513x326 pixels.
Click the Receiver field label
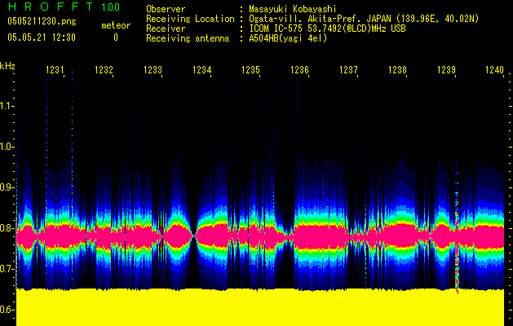point(166,29)
